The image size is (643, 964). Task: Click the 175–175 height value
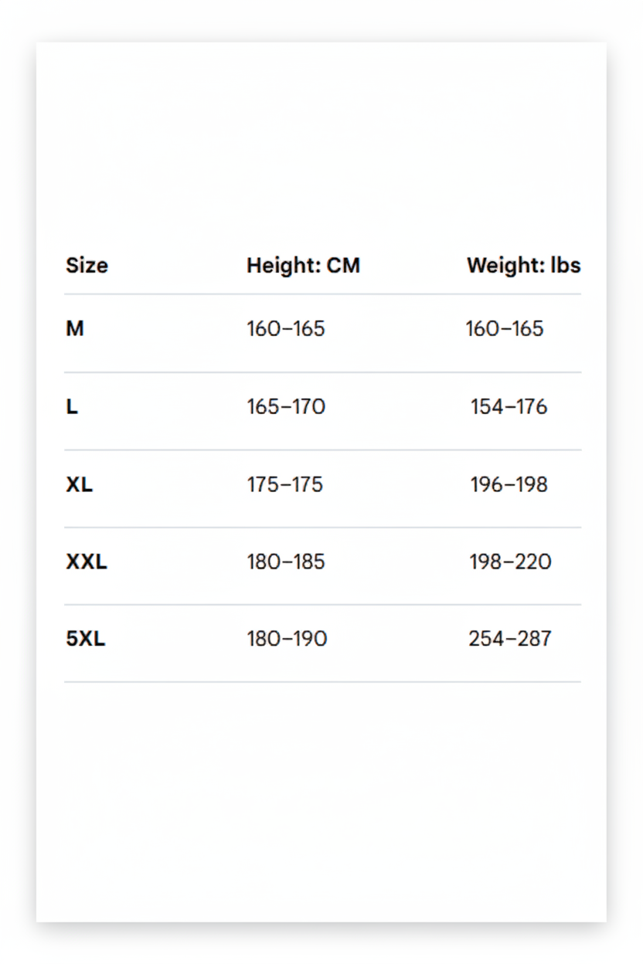284,485
